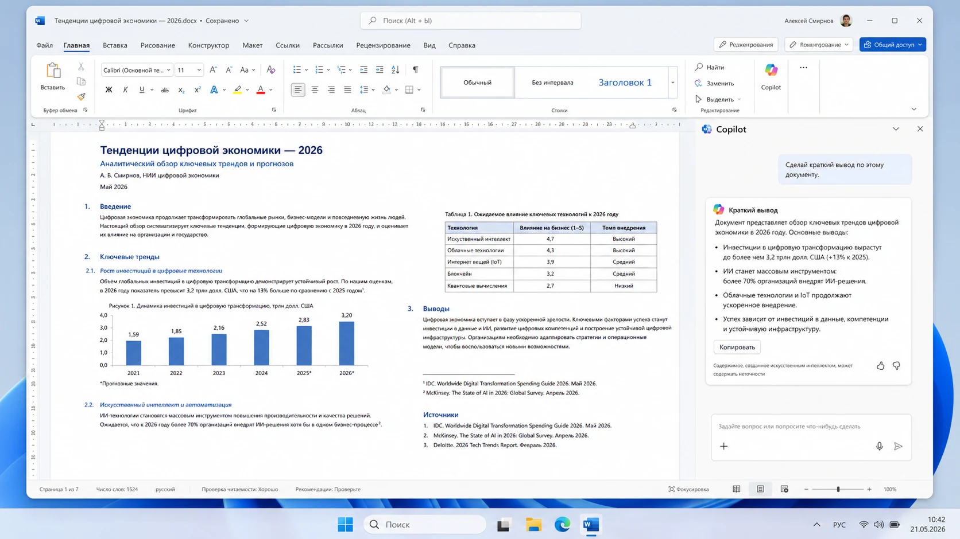The width and height of the screenshot is (960, 539).
Task: Click the plus attach icon in Copilot
Action: [x=723, y=446]
